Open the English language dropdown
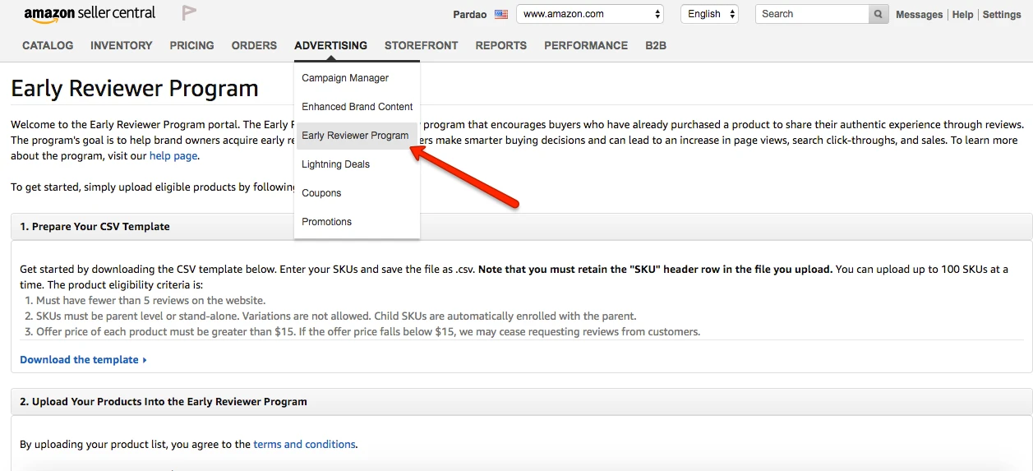1033x471 pixels. (x=709, y=14)
